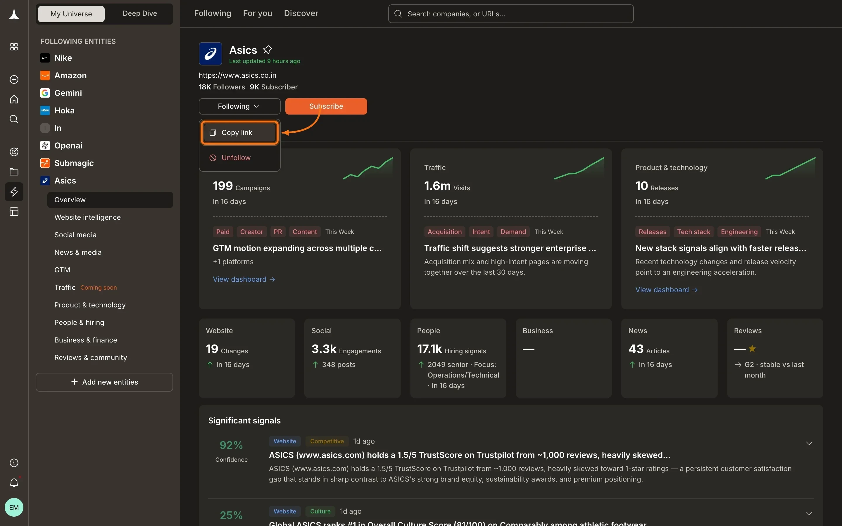This screenshot has width=842, height=526.
Task: Open News & media section
Action: click(78, 252)
